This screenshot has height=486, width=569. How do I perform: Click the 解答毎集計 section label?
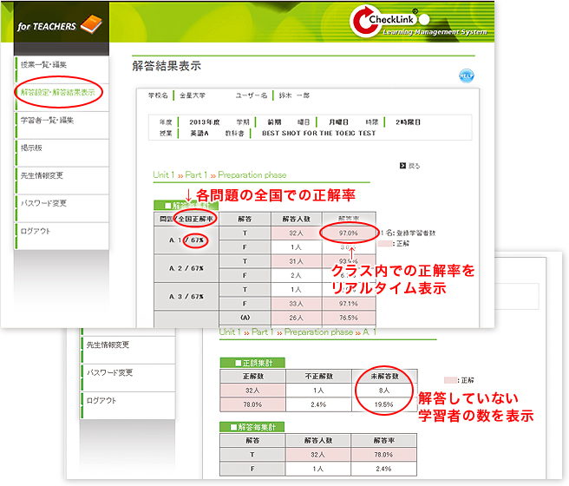point(252,427)
